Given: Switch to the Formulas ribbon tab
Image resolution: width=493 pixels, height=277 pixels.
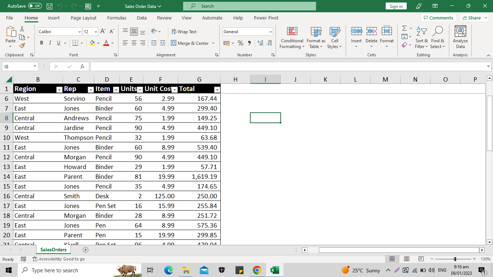Looking at the screenshot, I should 117,18.
